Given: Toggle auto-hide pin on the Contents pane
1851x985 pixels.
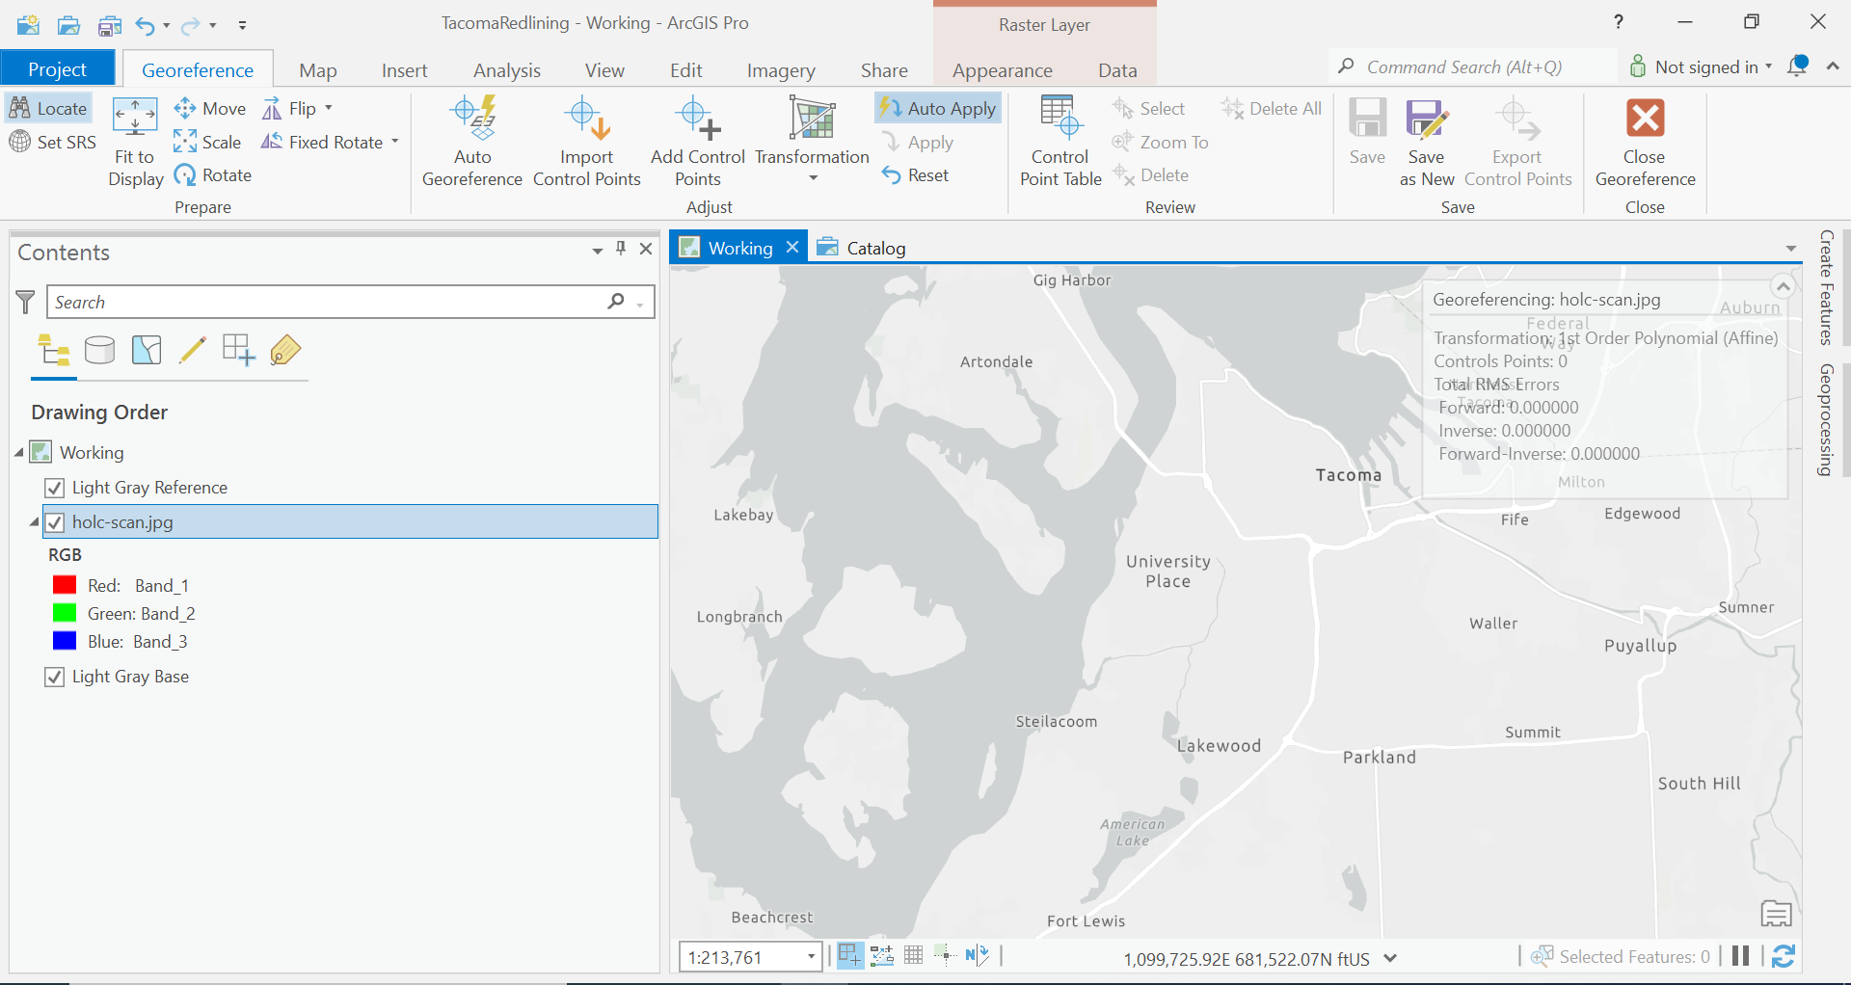Looking at the screenshot, I should pyautogui.click(x=621, y=249).
